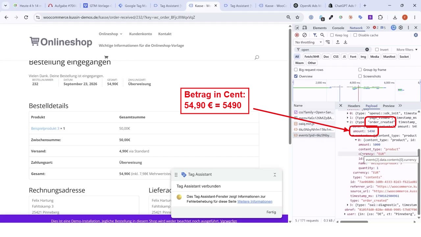Bookmark this page with the star

click(297, 17)
